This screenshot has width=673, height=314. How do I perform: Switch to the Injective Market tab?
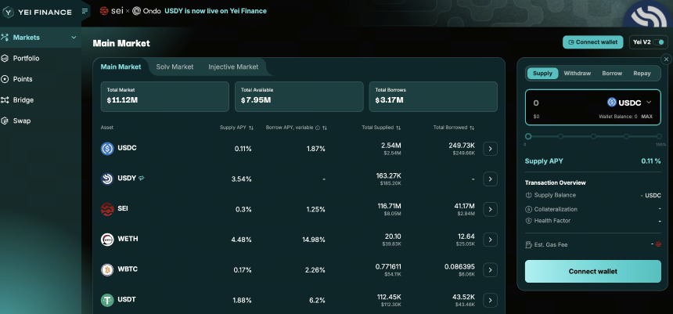233,67
